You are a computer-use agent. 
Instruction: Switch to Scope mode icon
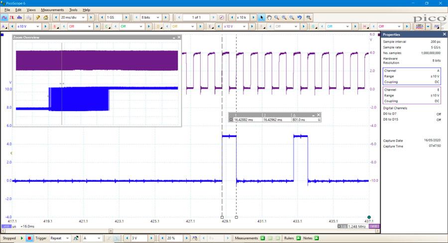tap(4, 17)
